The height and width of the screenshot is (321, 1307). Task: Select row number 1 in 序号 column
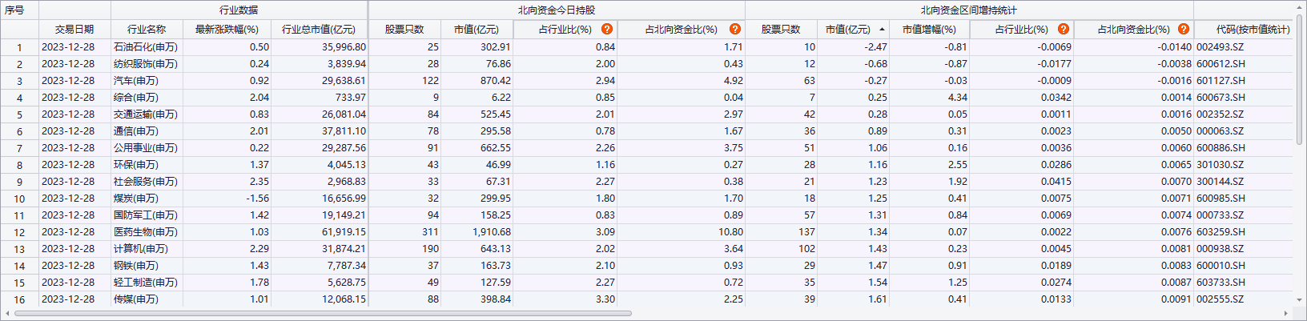point(19,47)
